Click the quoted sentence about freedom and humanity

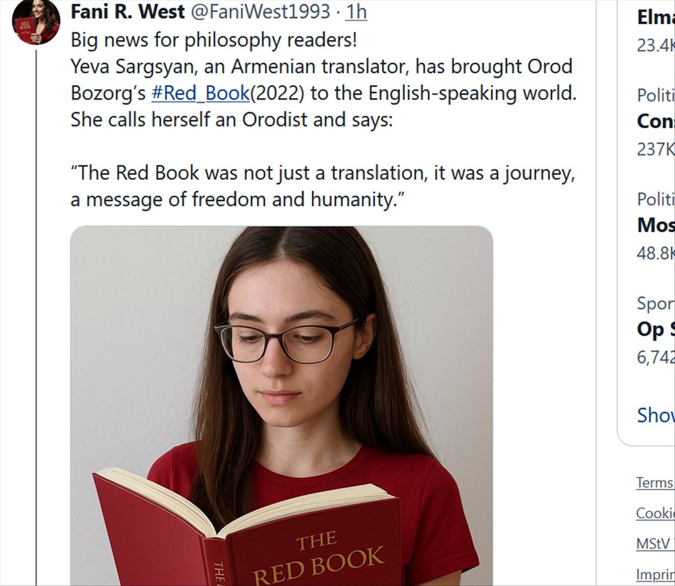(322, 186)
